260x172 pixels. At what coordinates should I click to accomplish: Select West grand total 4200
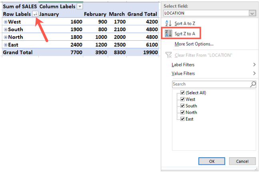pyautogui.click(x=152, y=22)
